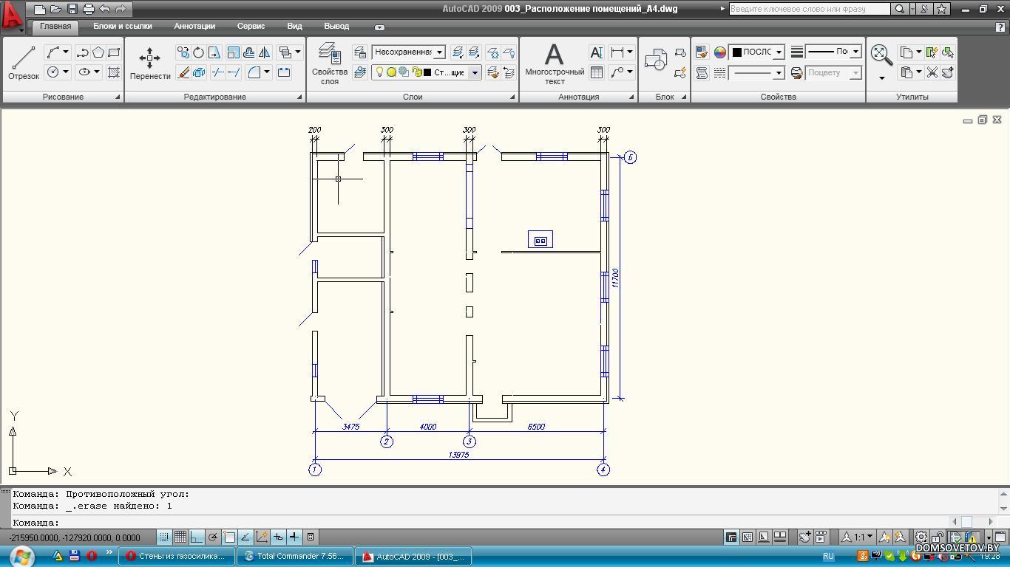Open the Блоки и ссылки tab
1010x567 pixels.
[x=123, y=26]
